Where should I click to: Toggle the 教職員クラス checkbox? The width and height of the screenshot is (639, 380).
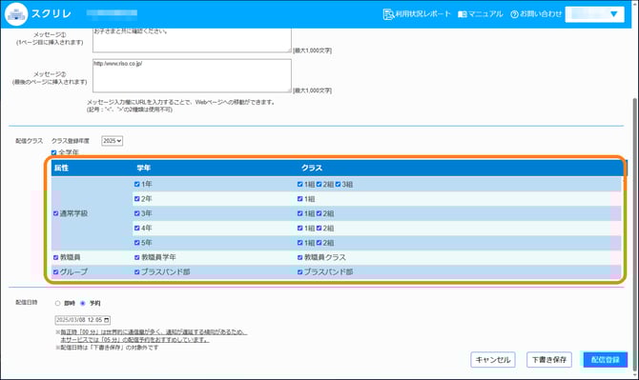point(299,257)
